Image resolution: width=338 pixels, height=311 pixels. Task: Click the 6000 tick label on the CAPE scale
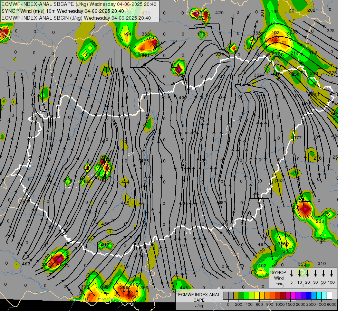[x=332, y=304]
